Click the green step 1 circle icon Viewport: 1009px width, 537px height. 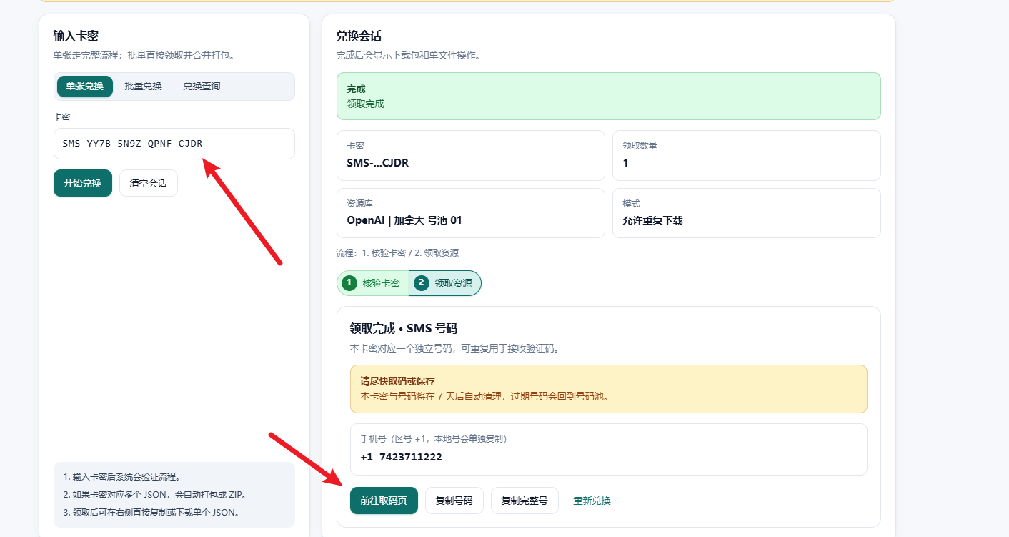pyautogui.click(x=349, y=283)
